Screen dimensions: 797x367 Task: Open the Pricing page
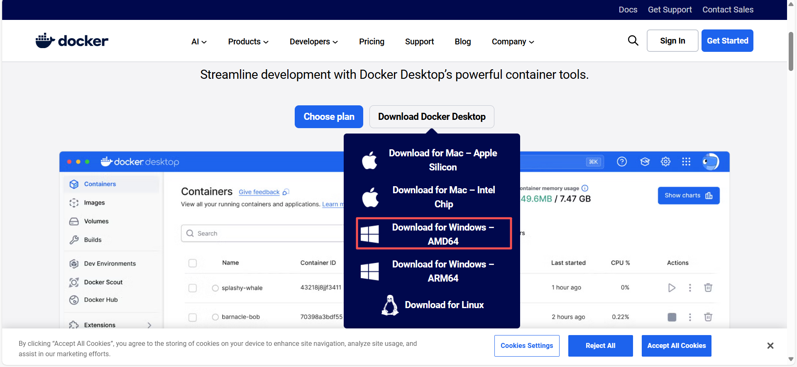pos(372,42)
